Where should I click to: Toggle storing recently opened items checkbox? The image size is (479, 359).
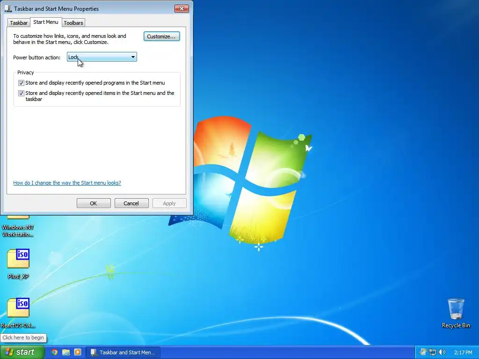(x=21, y=93)
